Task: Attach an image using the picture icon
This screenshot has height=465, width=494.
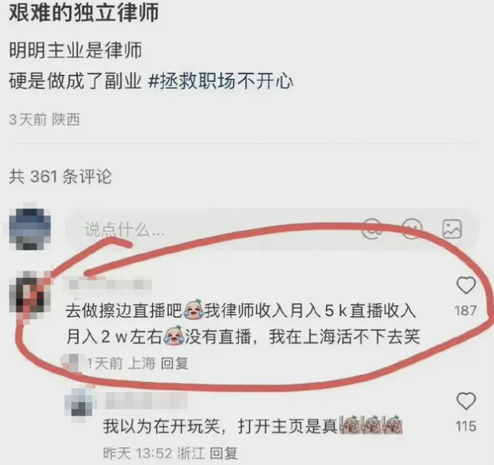Action: tap(452, 229)
